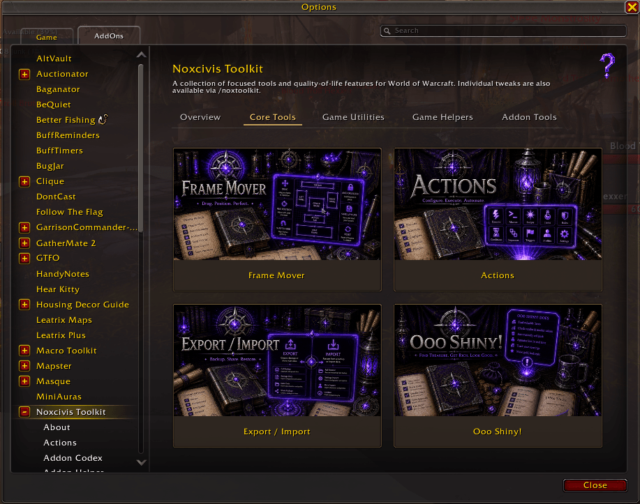
Task: Expand the Housing Decor Guide entry
Action: tap(24, 305)
